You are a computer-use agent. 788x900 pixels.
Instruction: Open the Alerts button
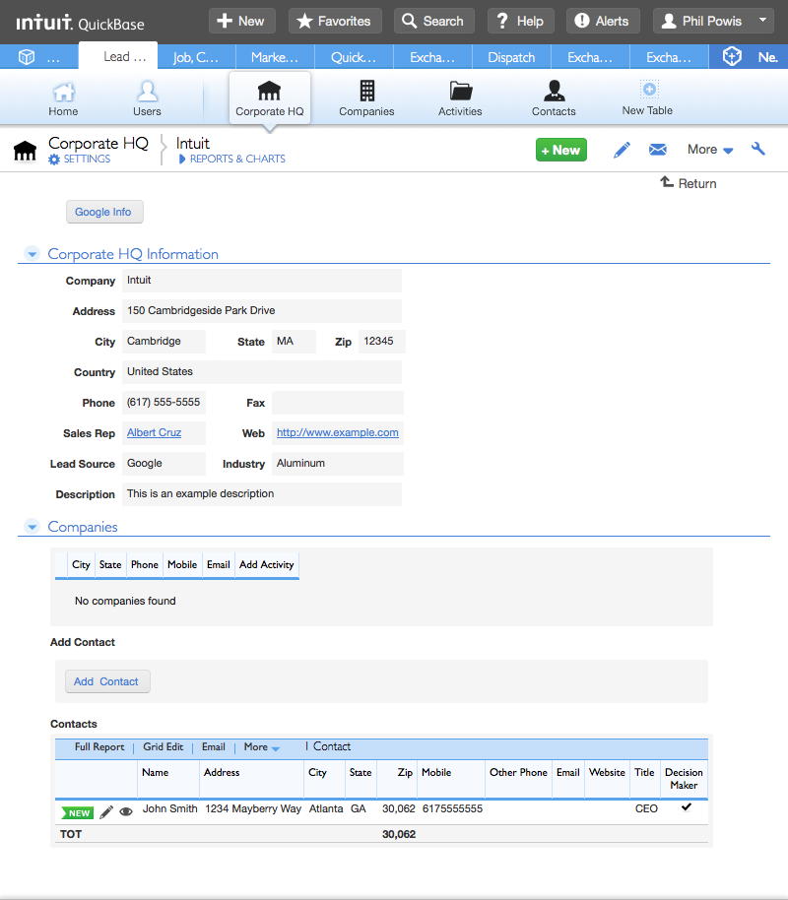tap(603, 22)
